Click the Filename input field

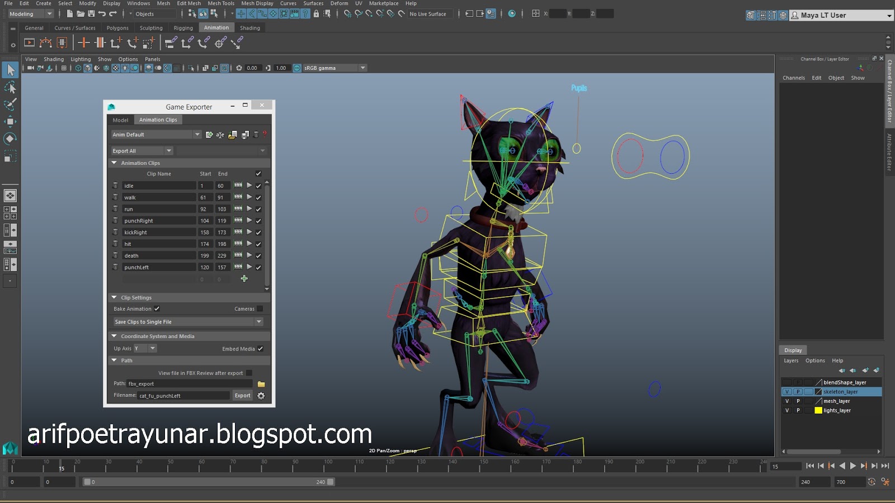[x=183, y=396]
